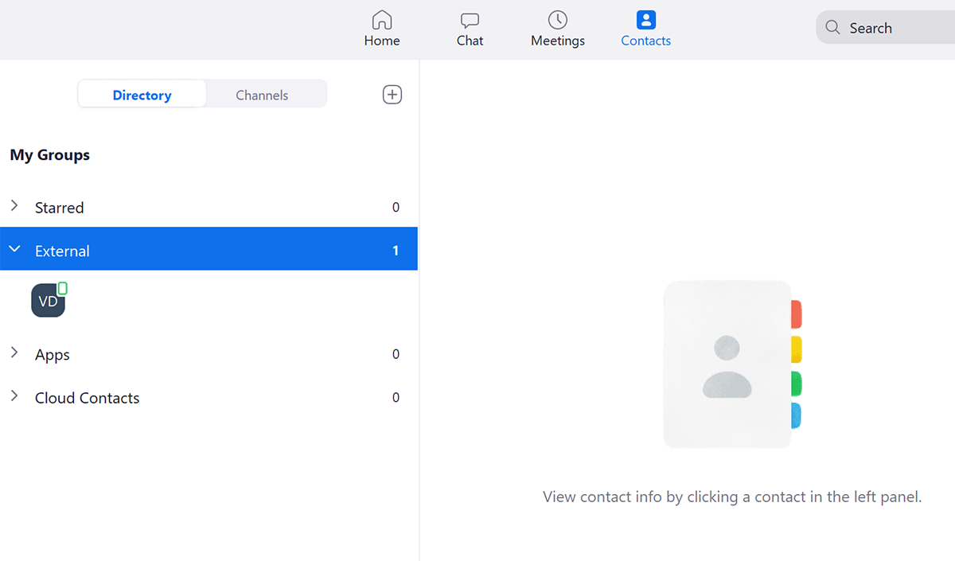Click the Cloud Contacts count of 0
This screenshot has height=561, width=955.
point(396,397)
